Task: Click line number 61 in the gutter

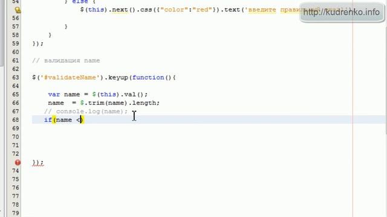Action: (x=16, y=60)
